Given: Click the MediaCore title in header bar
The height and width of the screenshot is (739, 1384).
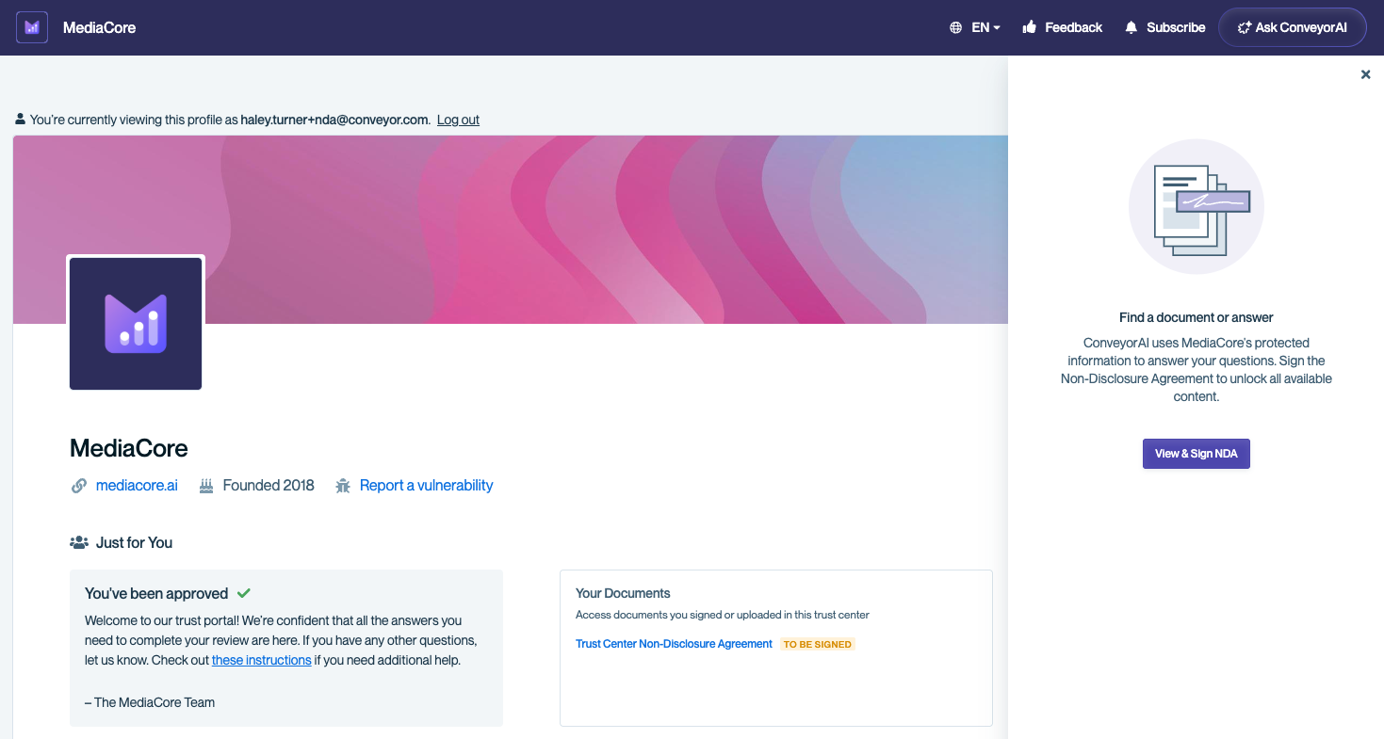Looking at the screenshot, I should [99, 27].
